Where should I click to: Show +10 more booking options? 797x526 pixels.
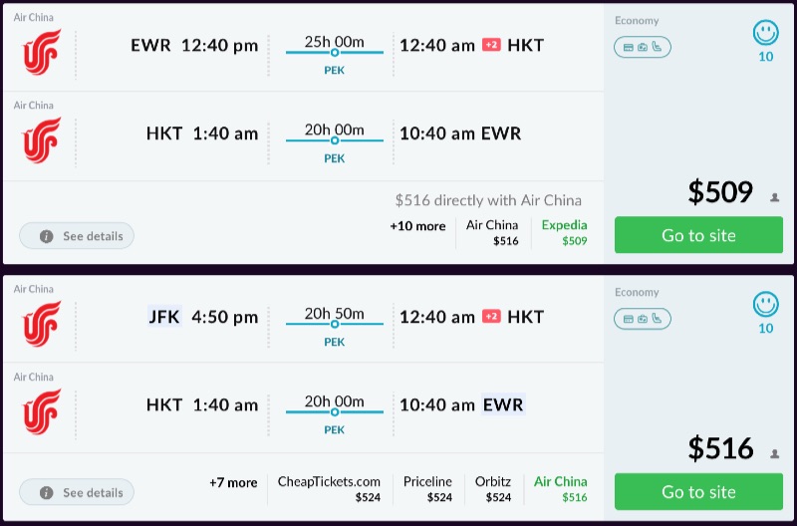tap(417, 226)
